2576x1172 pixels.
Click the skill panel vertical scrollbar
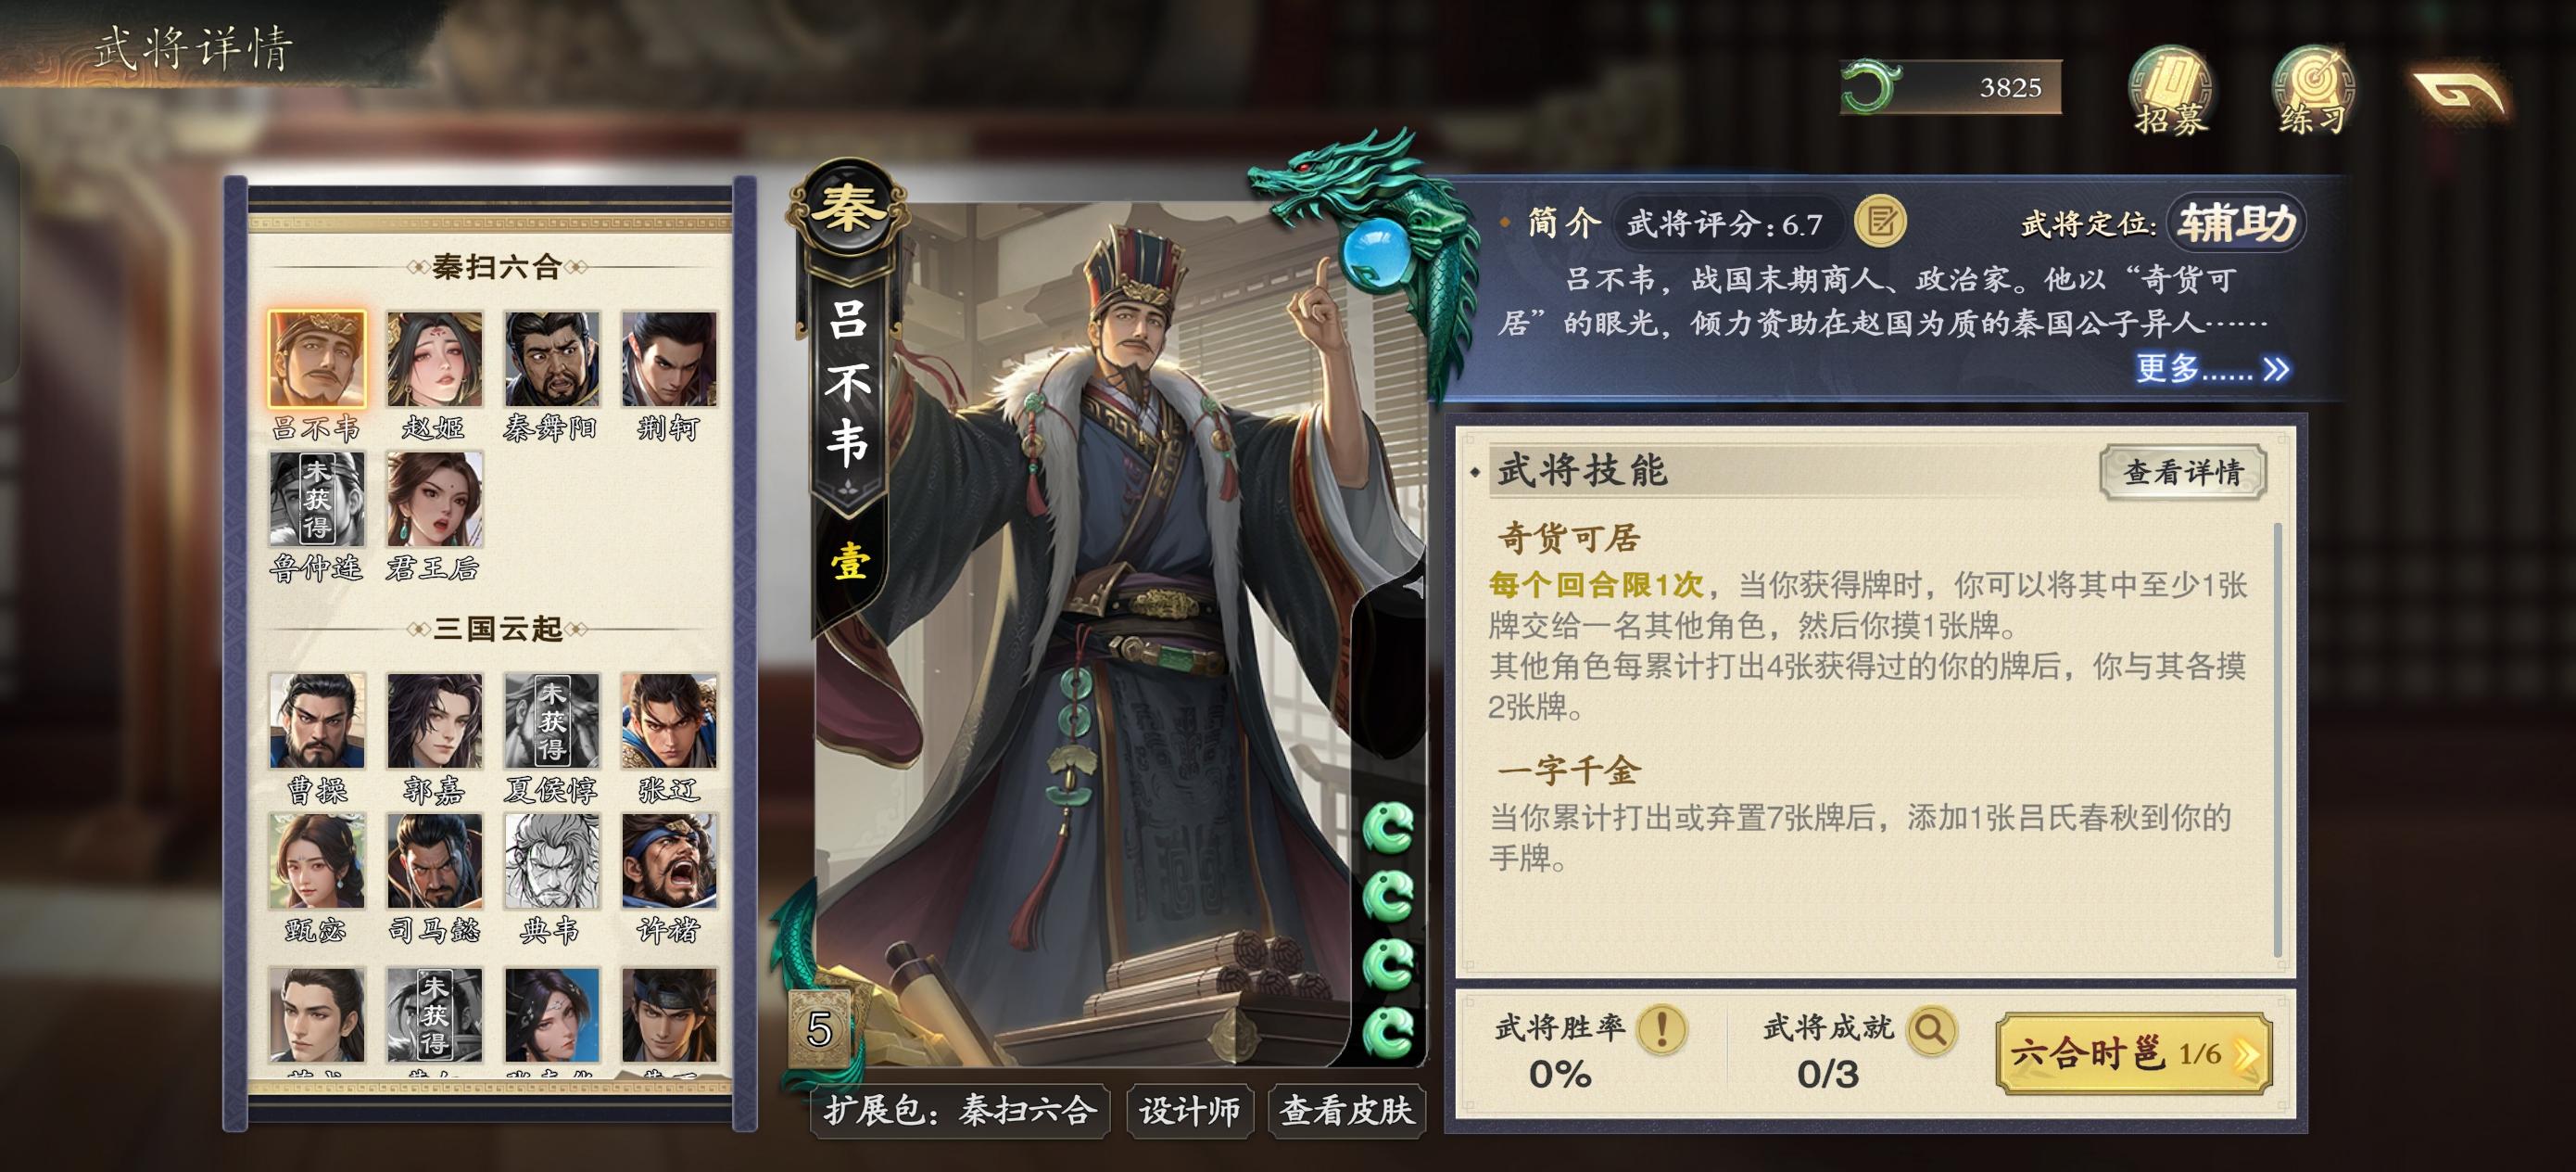(x=2278, y=741)
